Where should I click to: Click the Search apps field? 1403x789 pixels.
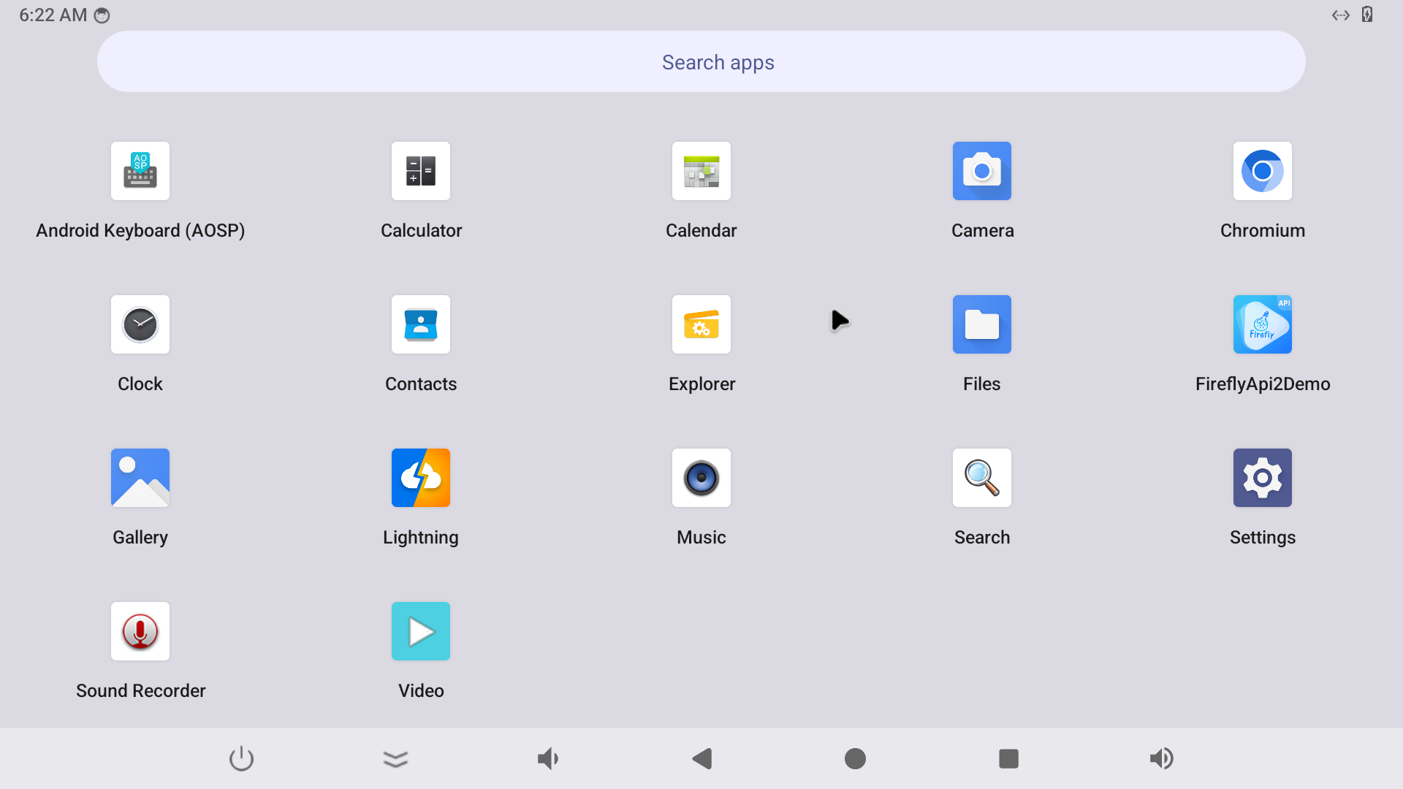point(701,62)
